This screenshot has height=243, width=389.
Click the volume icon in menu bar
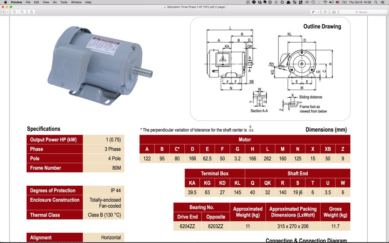click(x=331, y=2)
